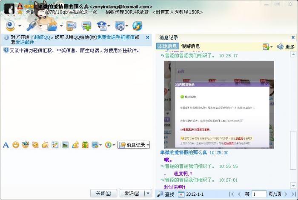Expand the 消息记录 button dropdown arrow
The image size is (298, 200).
coord(148,145)
